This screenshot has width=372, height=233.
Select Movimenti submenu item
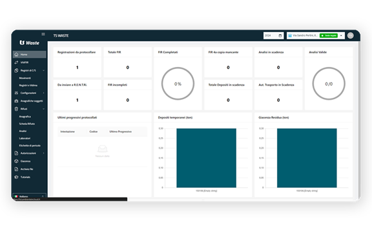(25, 78)
